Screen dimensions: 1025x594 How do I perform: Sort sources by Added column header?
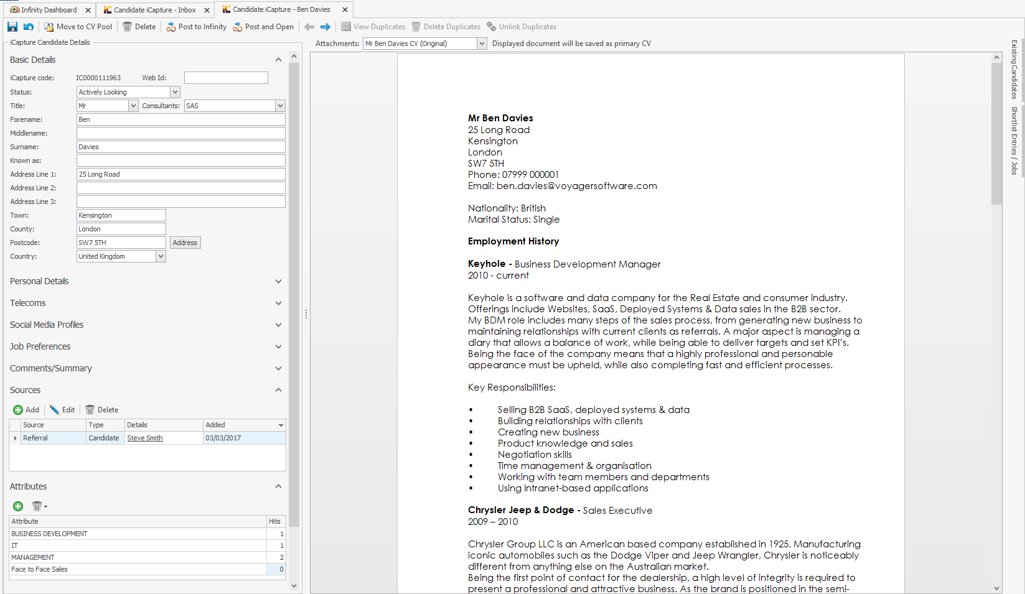245,425
